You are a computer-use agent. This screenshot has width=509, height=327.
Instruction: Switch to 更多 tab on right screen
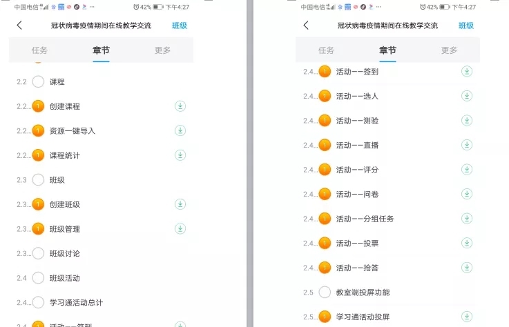pos(449,50)
